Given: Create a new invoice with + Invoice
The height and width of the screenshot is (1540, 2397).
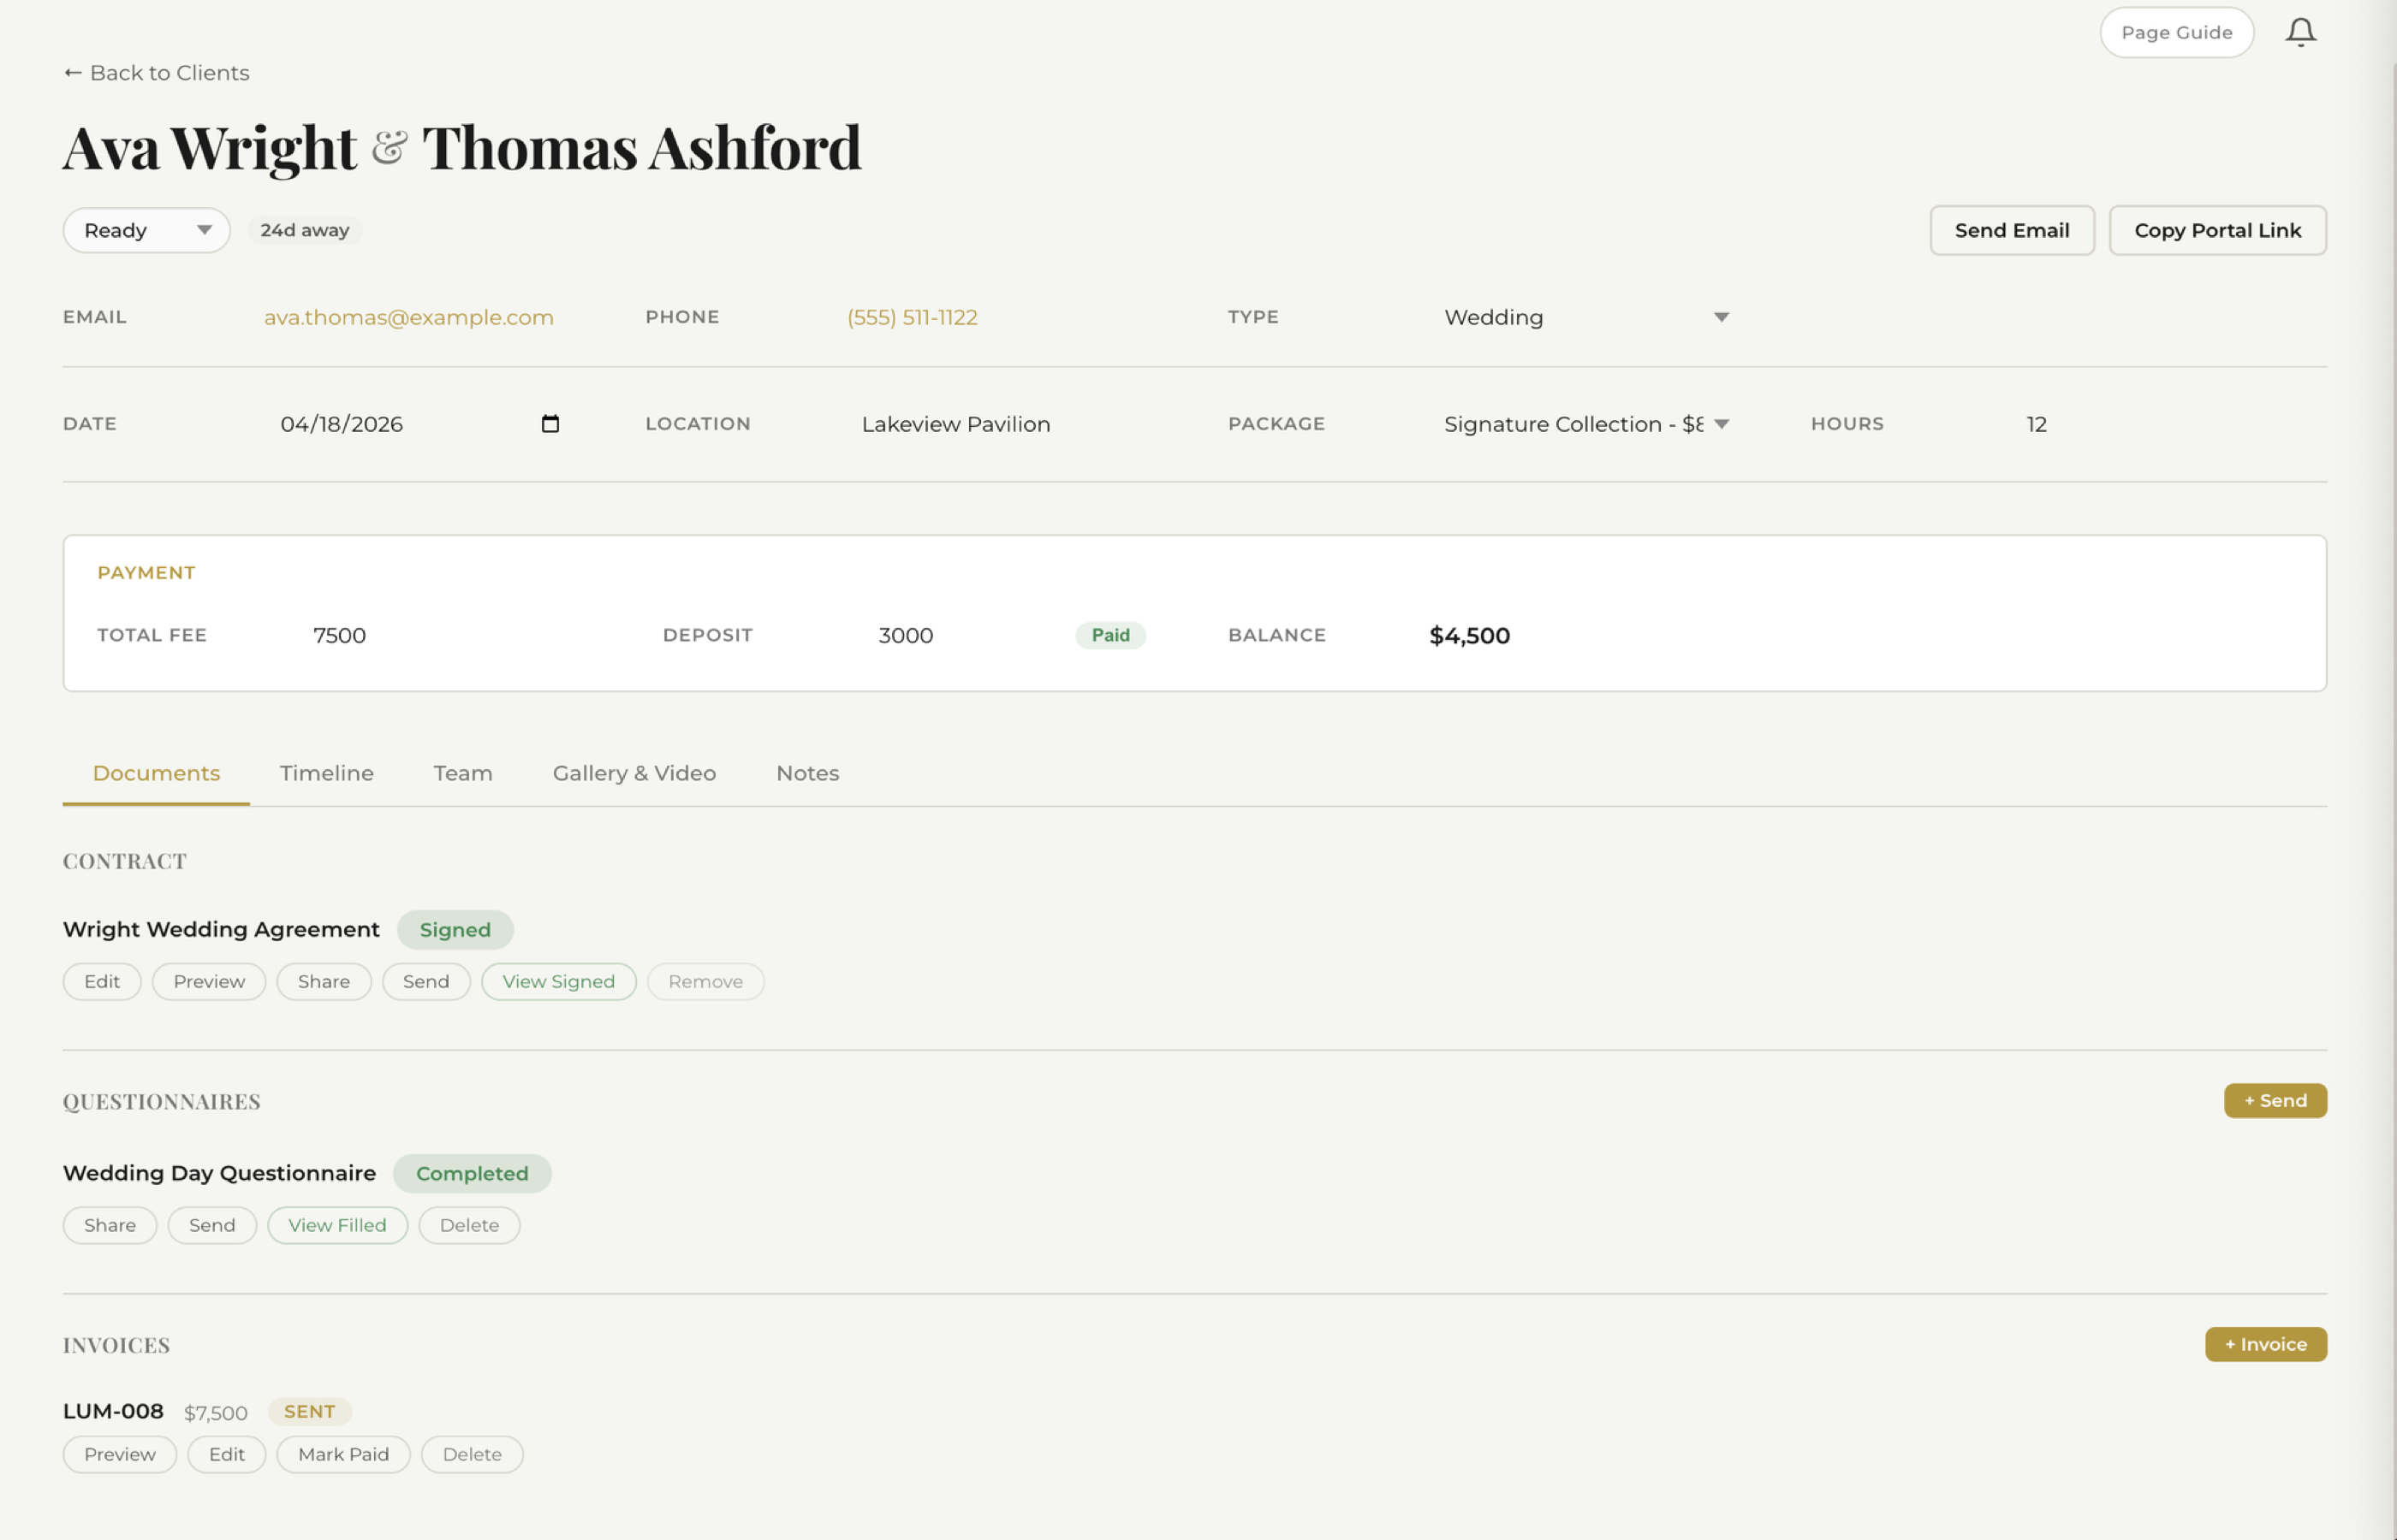Looking at the screenshot, I should point(2266,1344).
